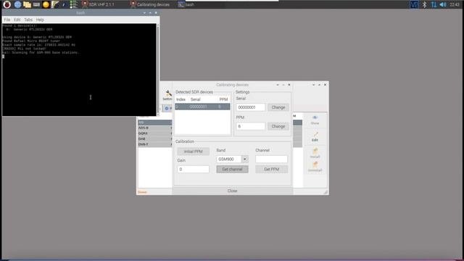Viewport: 464px width, 261px height.
Task: Click the Initial PPM button
Action: click(194, 152)
